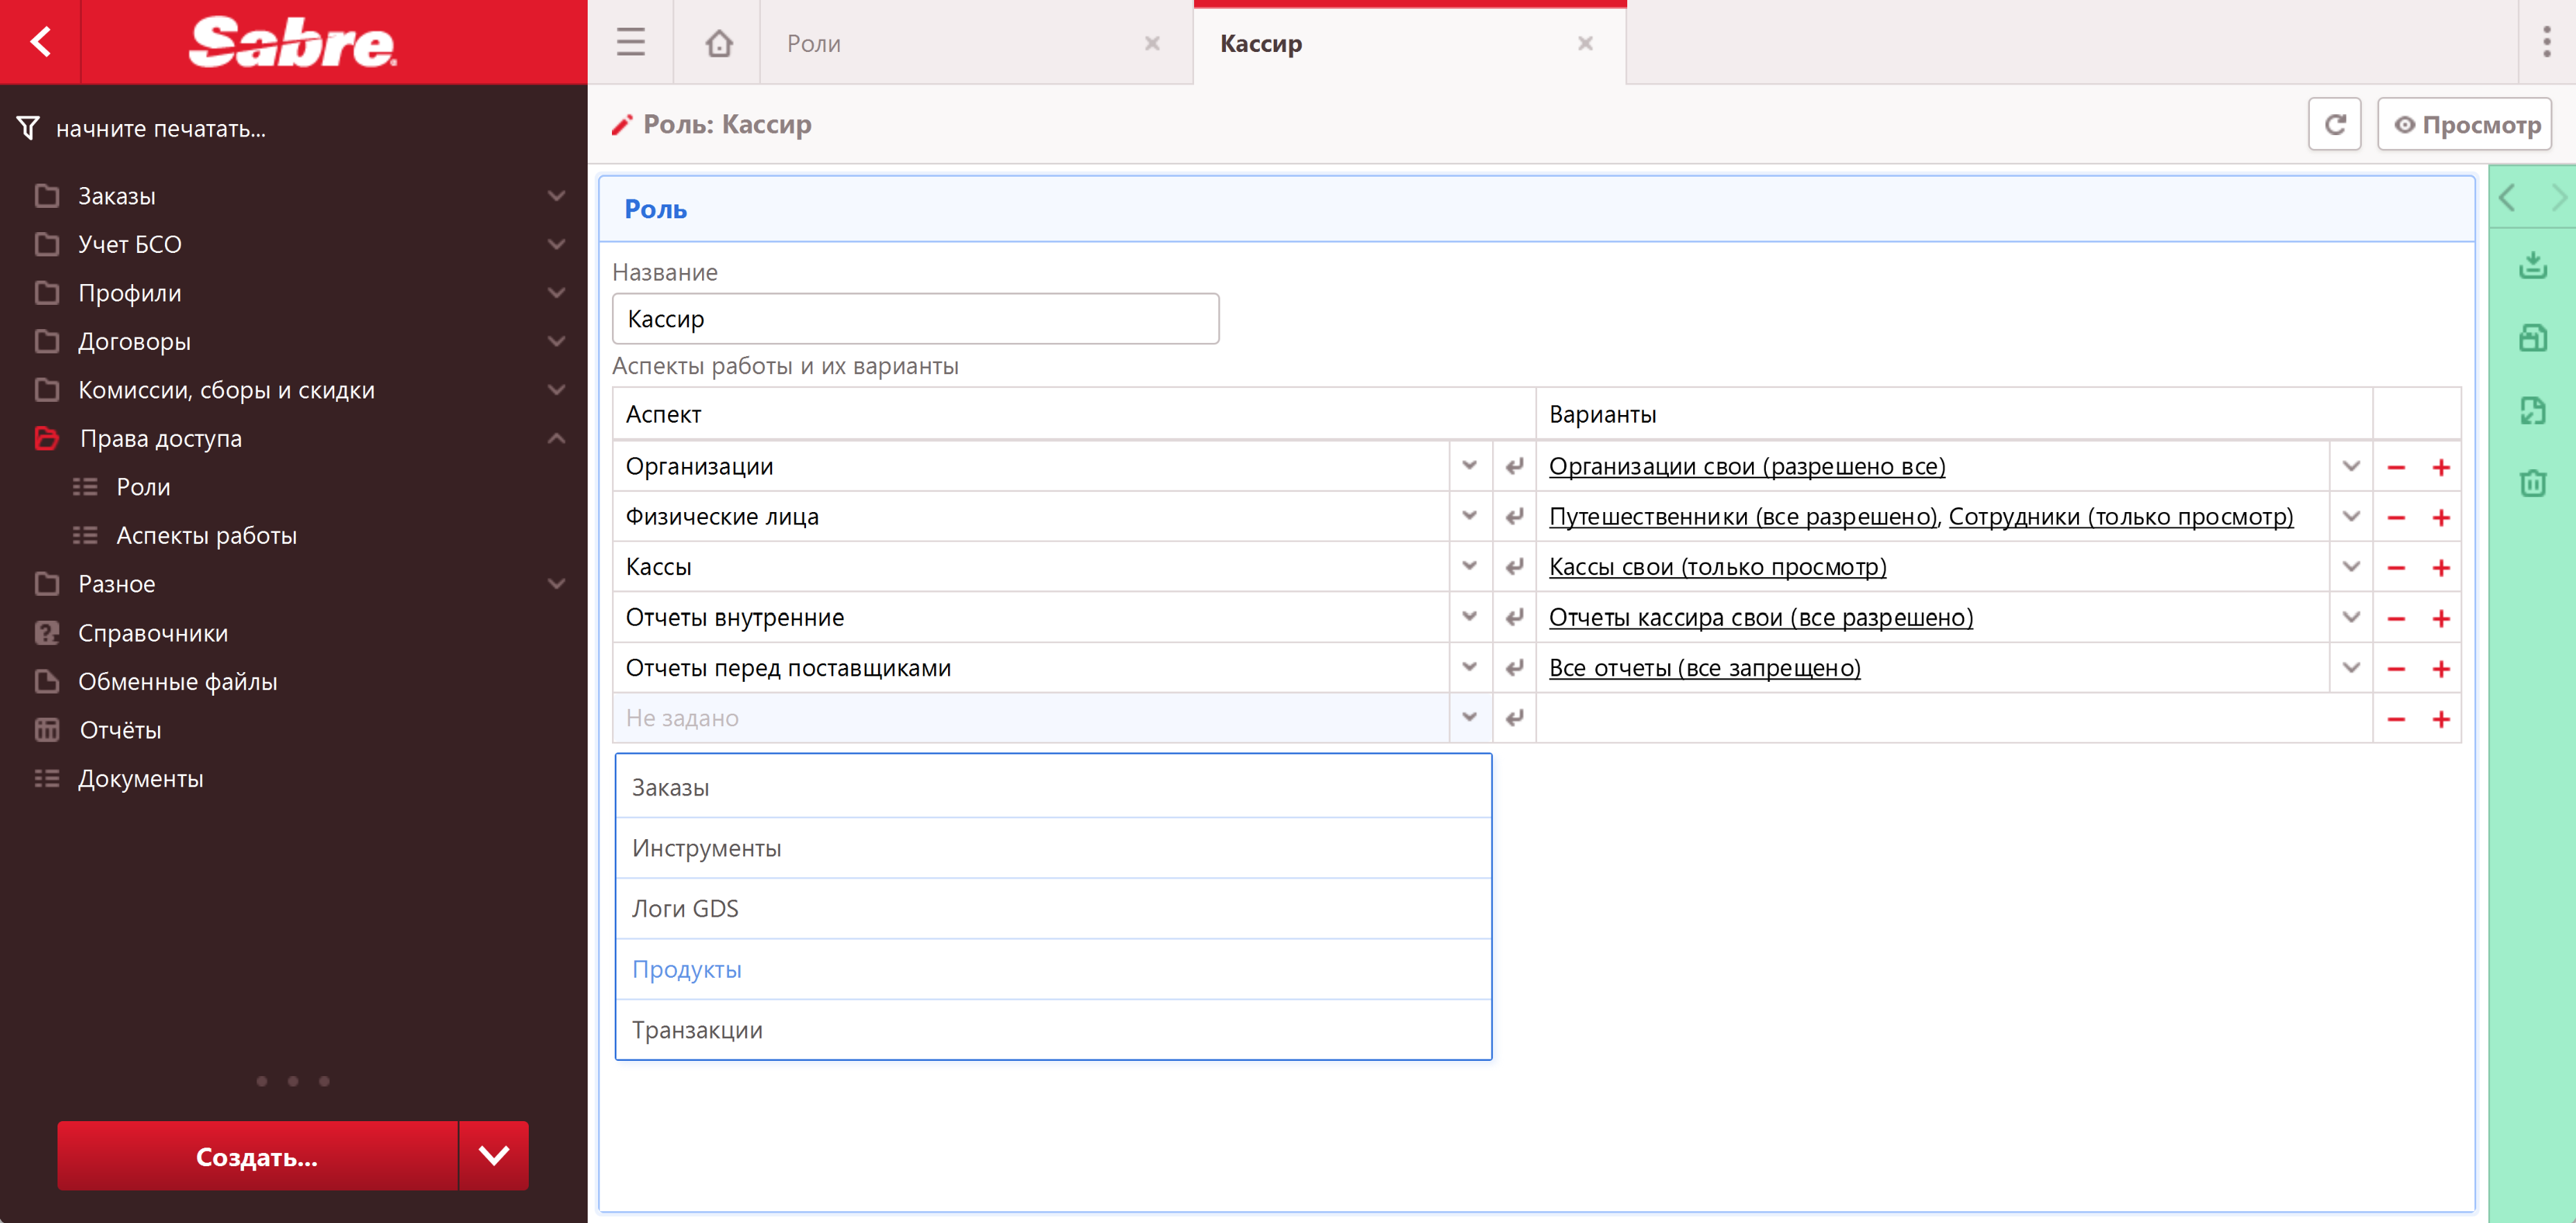Open link Кассы свои (только просмотр)
Viewport: 2576px width, 1223px height.
tap(1717, 567)
